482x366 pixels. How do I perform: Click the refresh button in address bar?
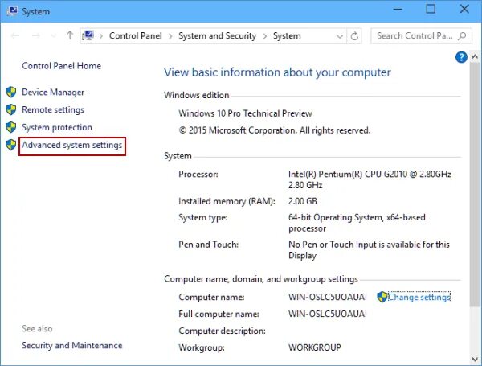354,36
